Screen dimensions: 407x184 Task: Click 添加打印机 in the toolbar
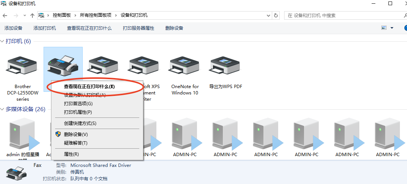click(45, 28)
